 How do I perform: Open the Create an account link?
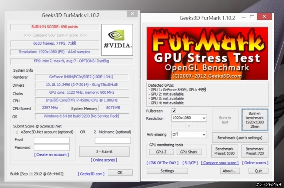(51, 155)
